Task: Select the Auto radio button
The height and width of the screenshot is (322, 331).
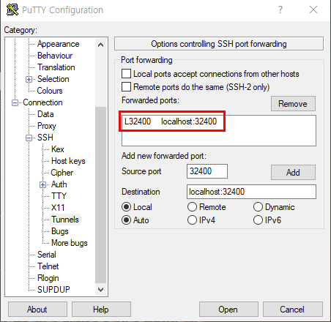Action: (x=126, y=220)
